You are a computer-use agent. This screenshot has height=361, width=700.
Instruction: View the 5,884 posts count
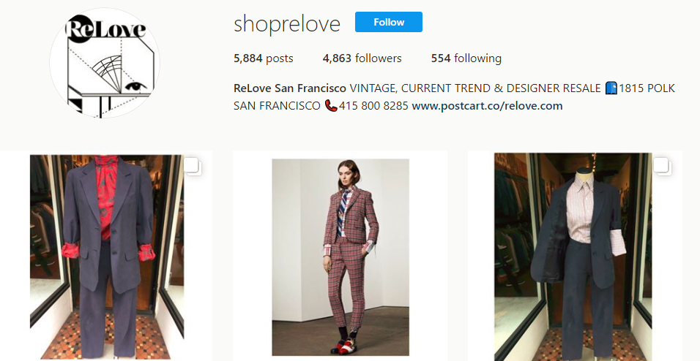tap(264, 58)
